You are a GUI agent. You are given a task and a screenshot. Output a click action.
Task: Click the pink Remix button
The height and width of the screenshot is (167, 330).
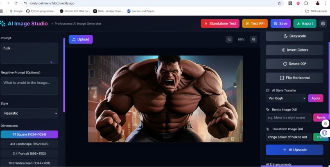tap(321, 118)
